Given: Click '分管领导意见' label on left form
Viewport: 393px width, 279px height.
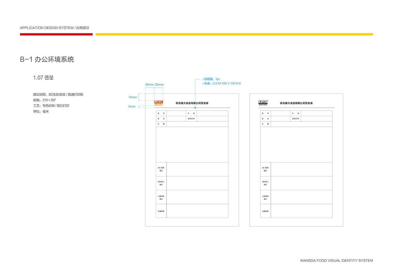Looking at the screenshot, I should (161, 197).
